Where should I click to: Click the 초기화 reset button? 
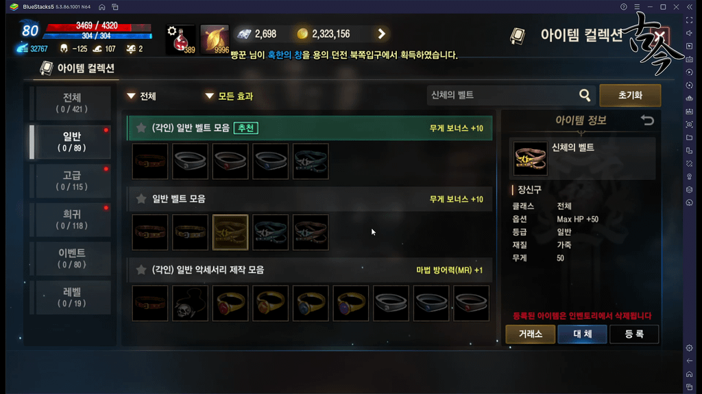630,95
